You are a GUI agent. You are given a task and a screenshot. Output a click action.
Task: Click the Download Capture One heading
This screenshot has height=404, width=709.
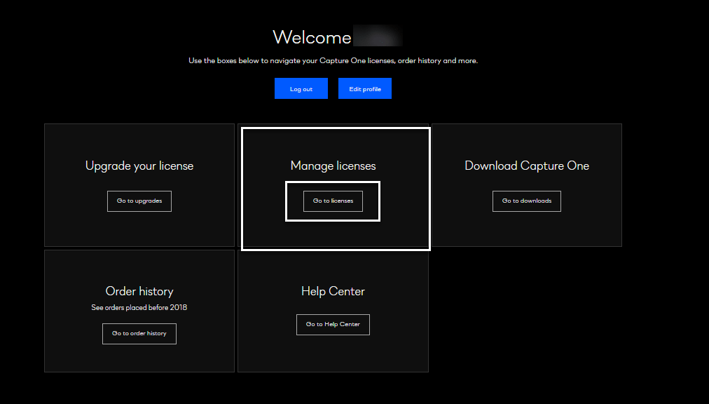tap(526, 166)
